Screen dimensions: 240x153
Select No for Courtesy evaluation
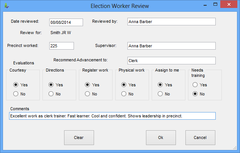[x=16, y=94]
